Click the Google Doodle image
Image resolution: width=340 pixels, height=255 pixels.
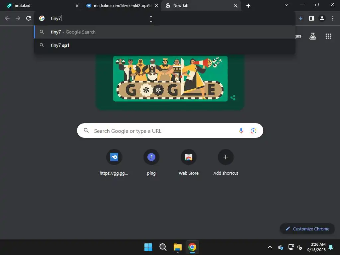point(170,78)
